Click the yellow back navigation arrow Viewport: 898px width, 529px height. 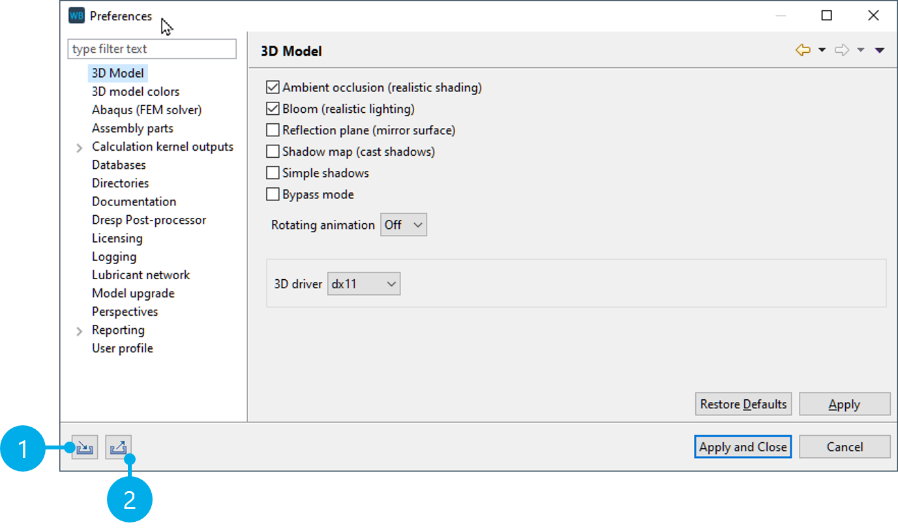pos(804,49)
